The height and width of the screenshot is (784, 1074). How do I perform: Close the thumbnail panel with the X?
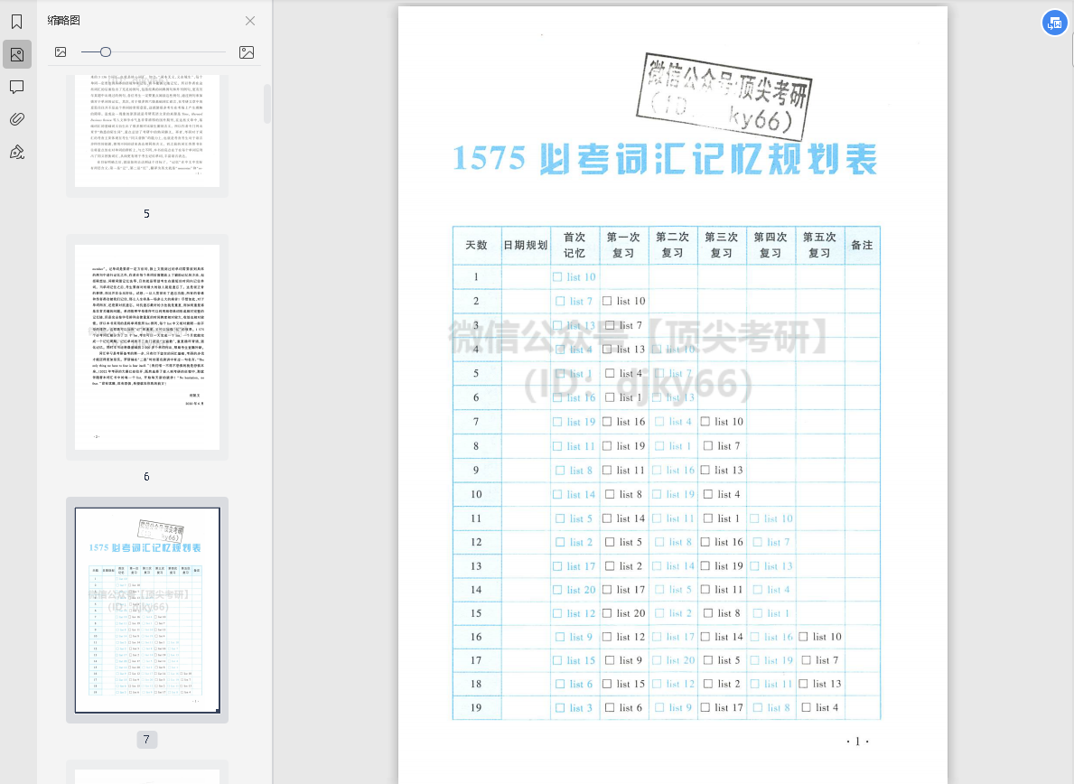point(250,22)
